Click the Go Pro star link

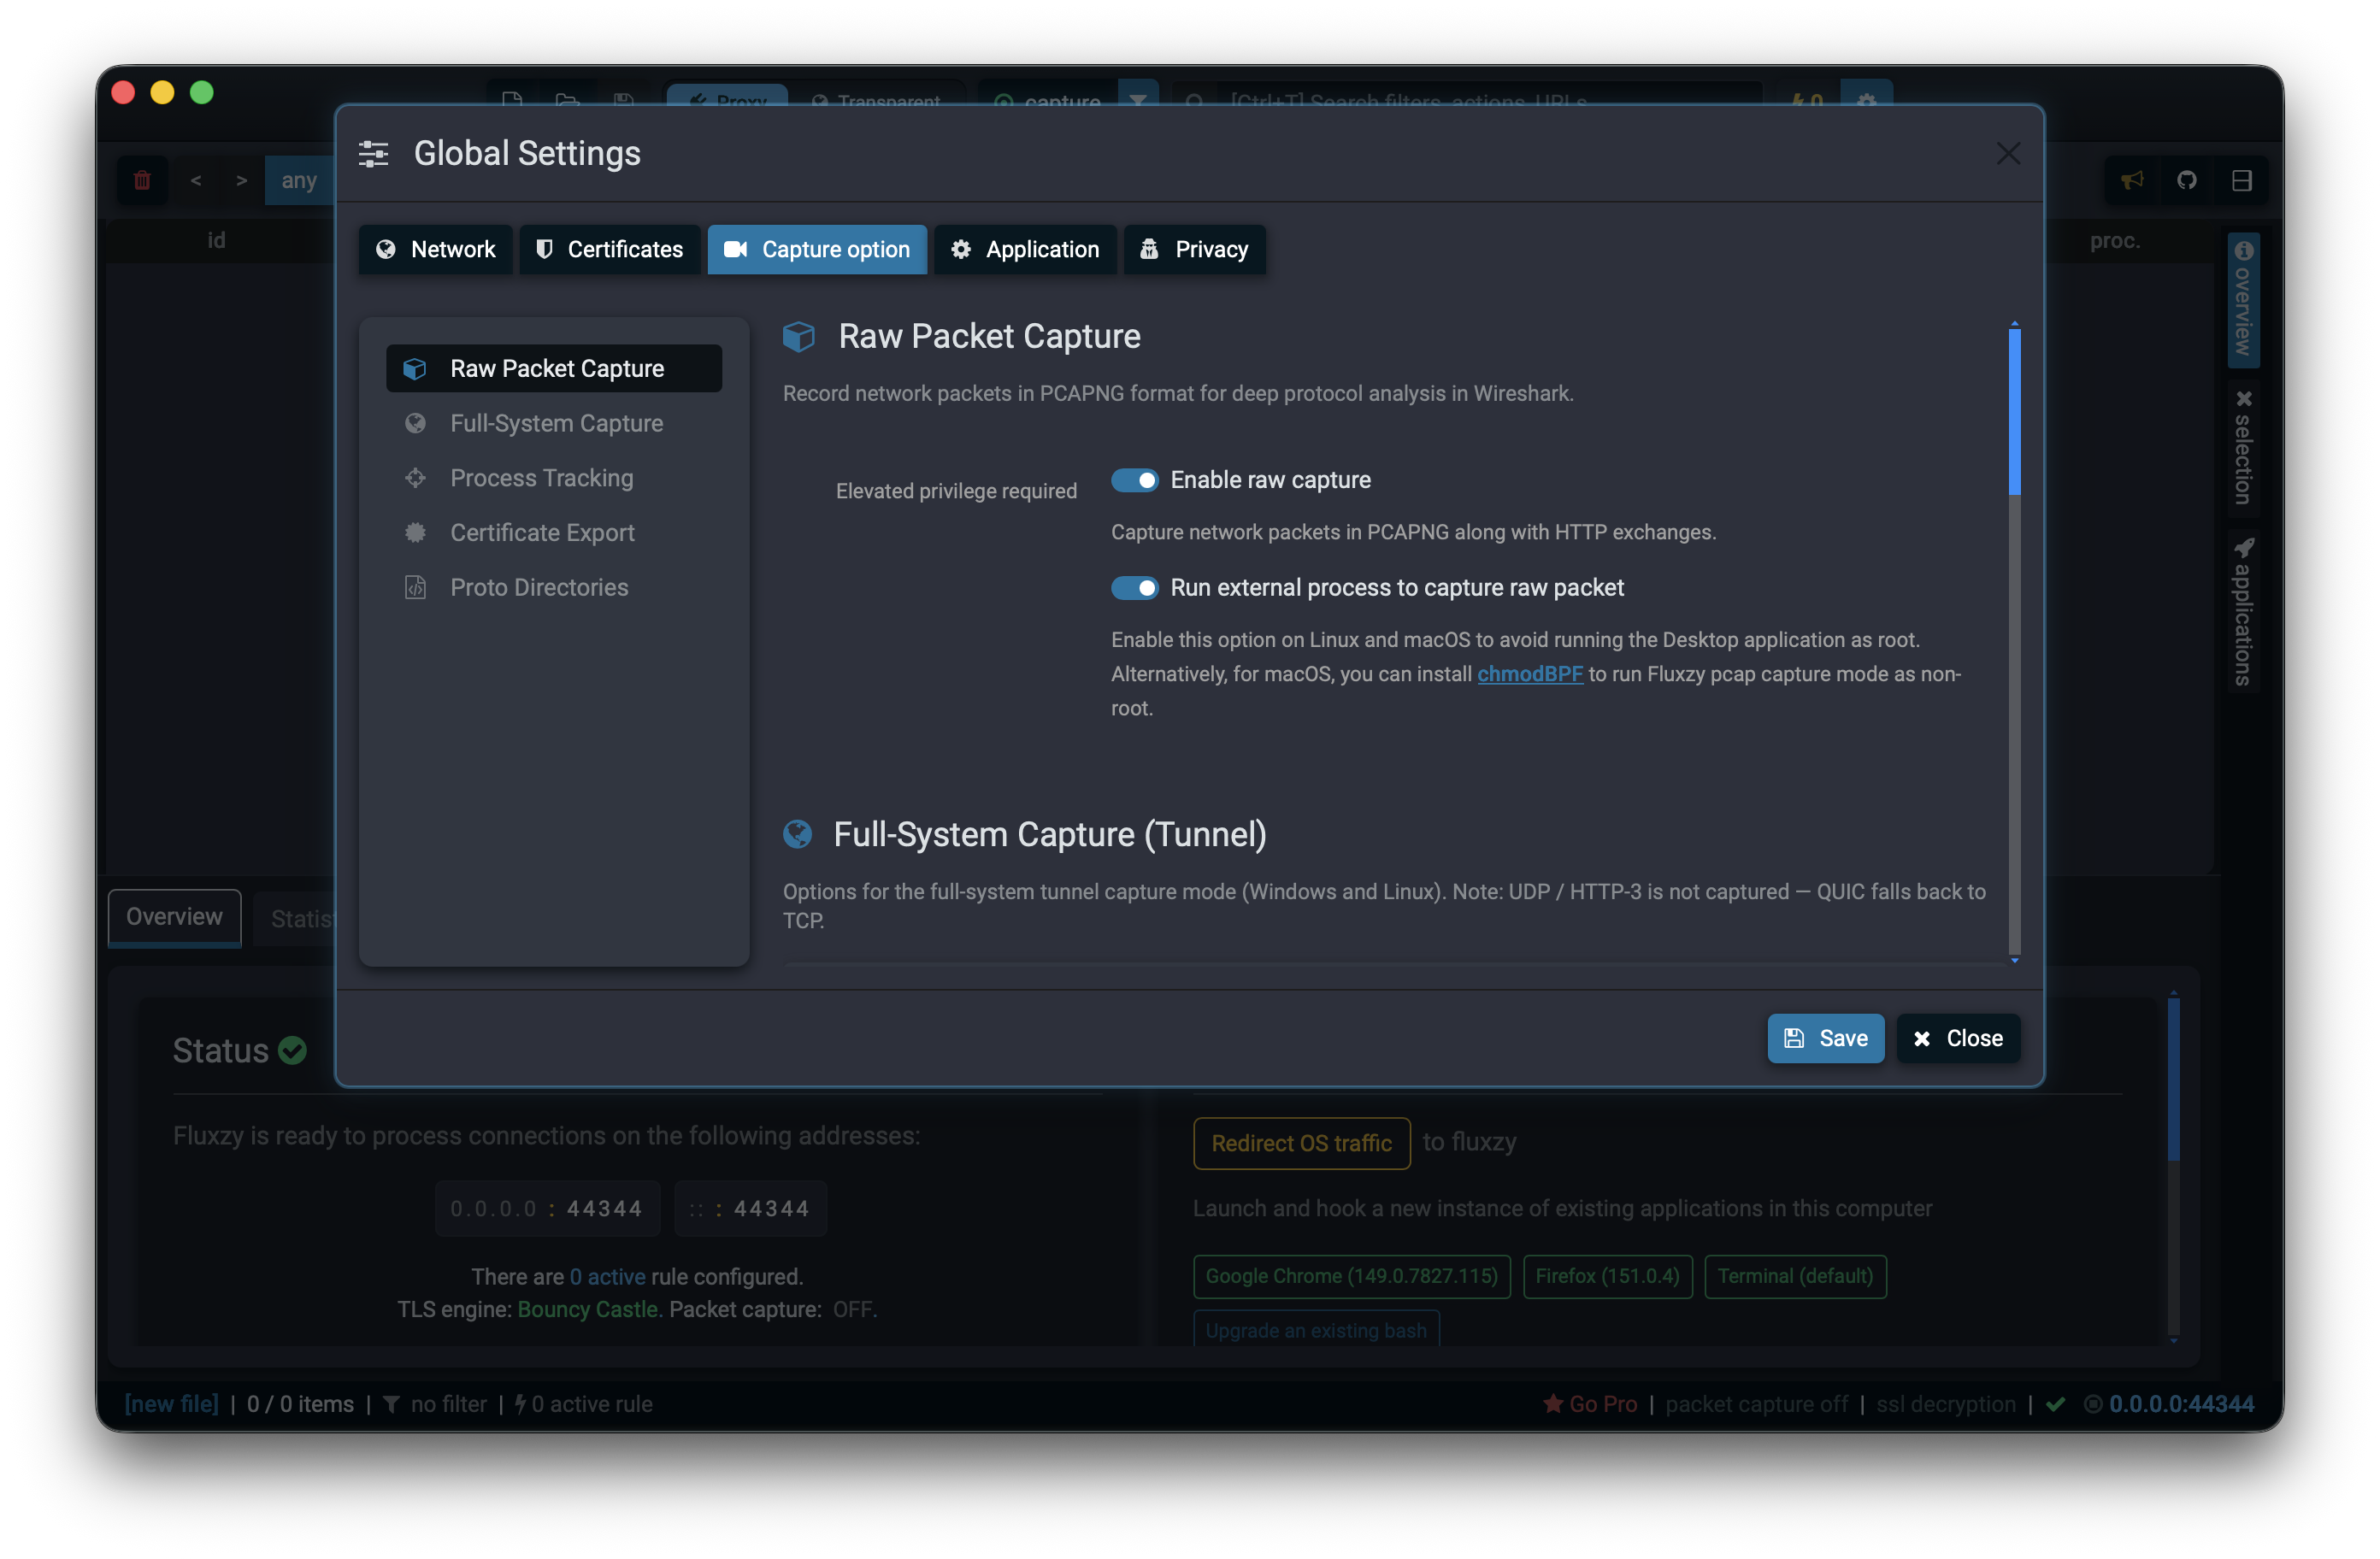(x=1590, y=1404)
